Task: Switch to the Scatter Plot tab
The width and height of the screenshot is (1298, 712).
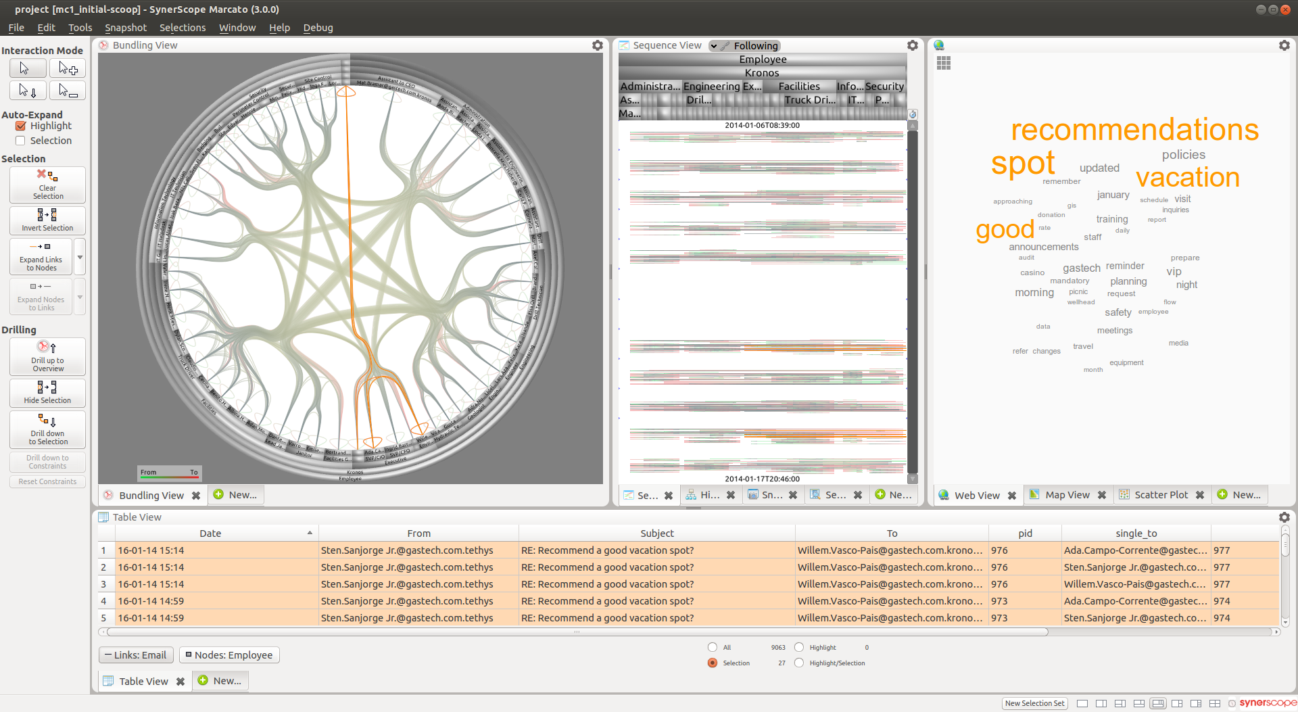Action: pyautogui.click(x=1161, y=495)
